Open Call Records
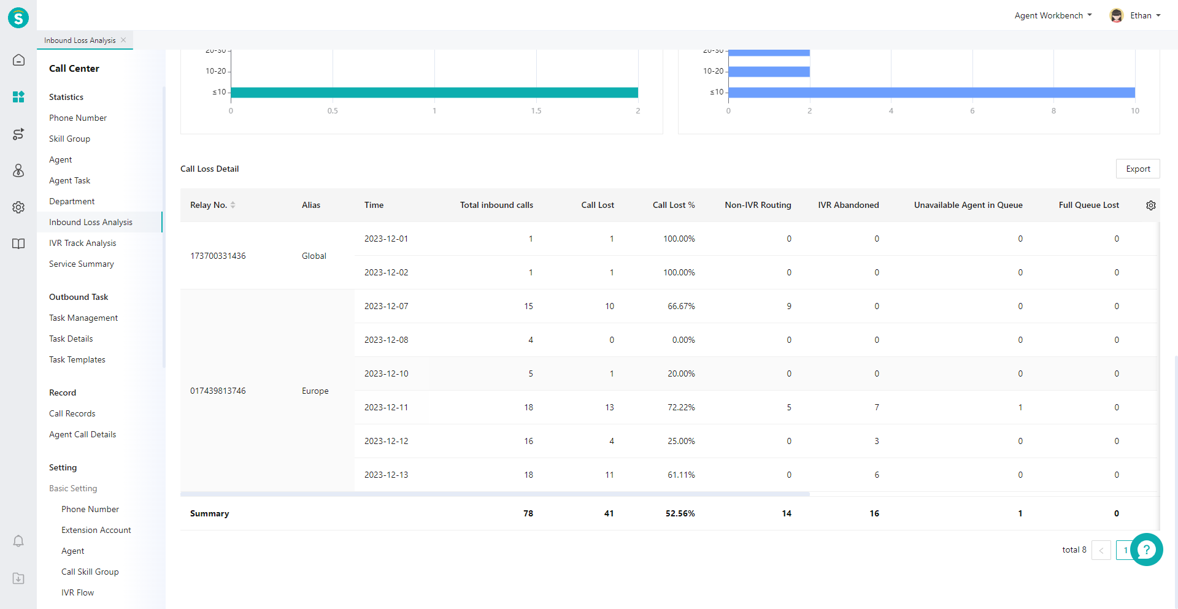The height and width of the screenshot is (609, 1178). pyautogui.click(x=72, y=413)
